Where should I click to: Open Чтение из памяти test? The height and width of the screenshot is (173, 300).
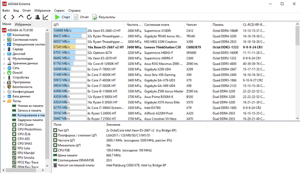click(28, 106)
